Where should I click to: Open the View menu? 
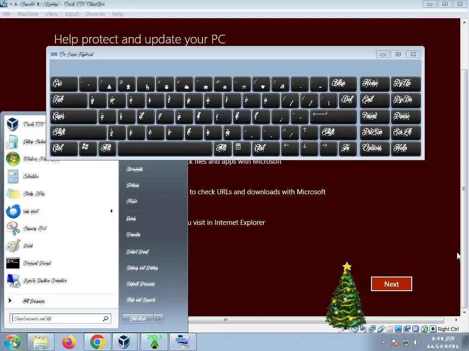[51, 14]
